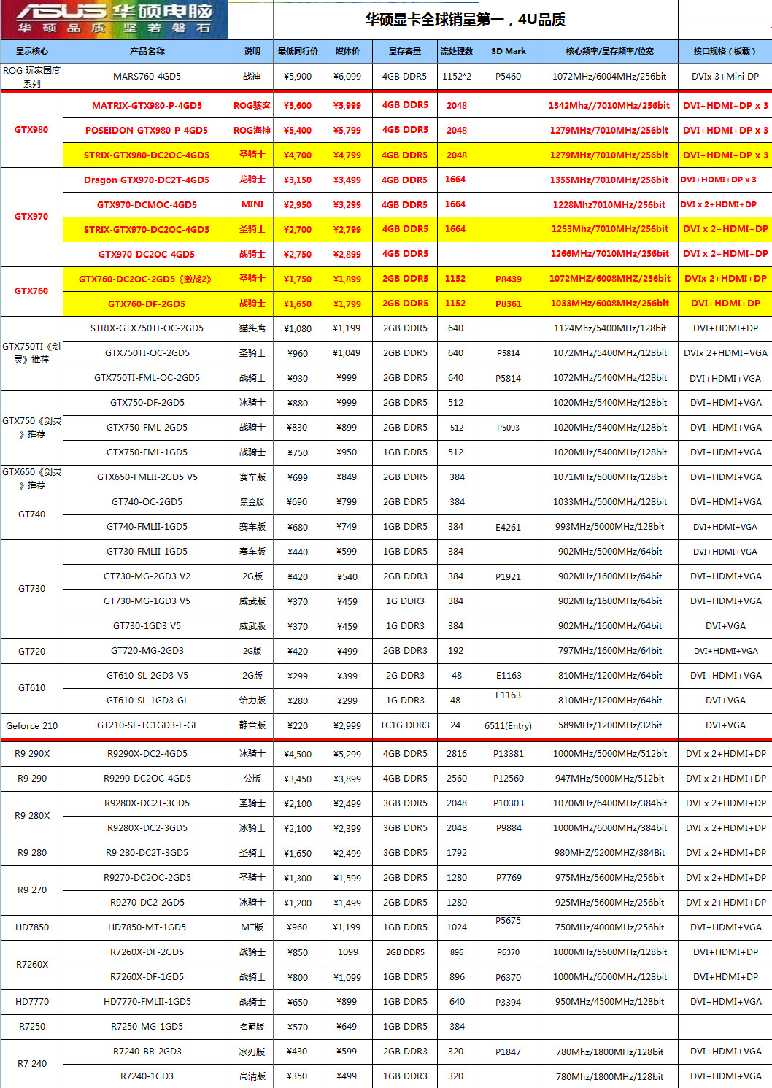Click the R9290-DC2OC-4GD5 product cell
Screen dimensions: 772x1088
pos(147,779)
